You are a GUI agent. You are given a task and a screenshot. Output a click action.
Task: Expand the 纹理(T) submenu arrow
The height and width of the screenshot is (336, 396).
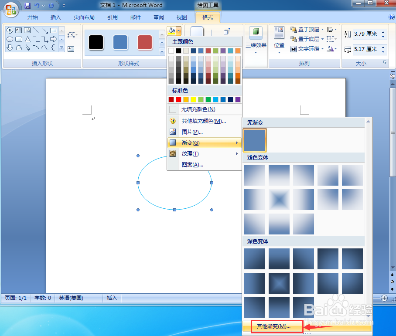pyautogui.click(x=237, y=153)
